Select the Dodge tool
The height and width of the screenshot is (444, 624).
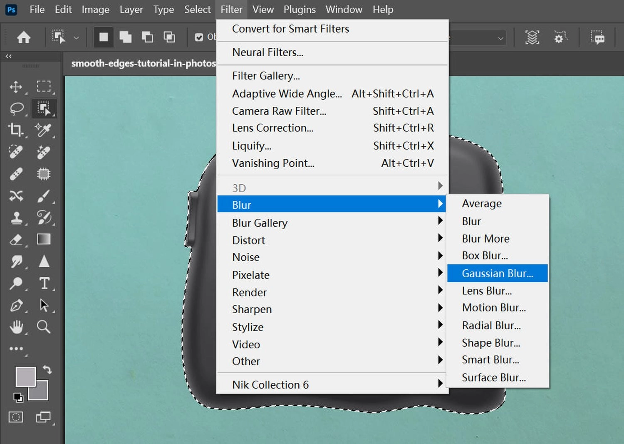coord(16,284)
